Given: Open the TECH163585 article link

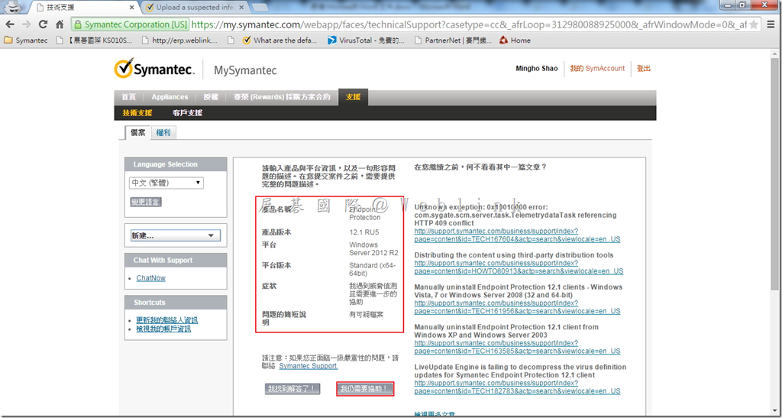Looking at the screenshot, I should coord(517,347).
